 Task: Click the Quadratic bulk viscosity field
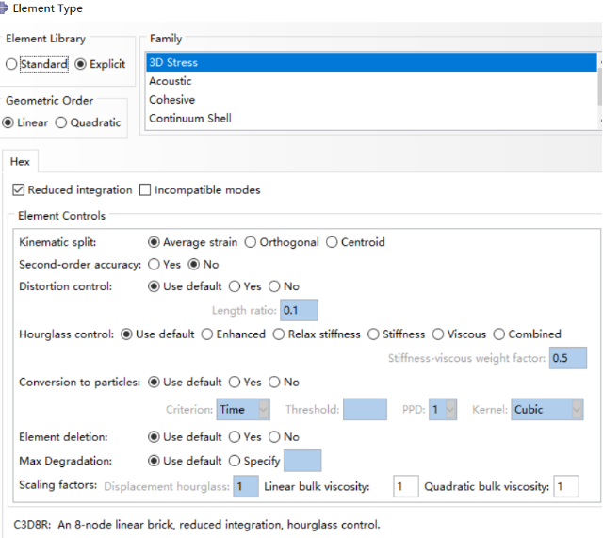pos(565,486)
